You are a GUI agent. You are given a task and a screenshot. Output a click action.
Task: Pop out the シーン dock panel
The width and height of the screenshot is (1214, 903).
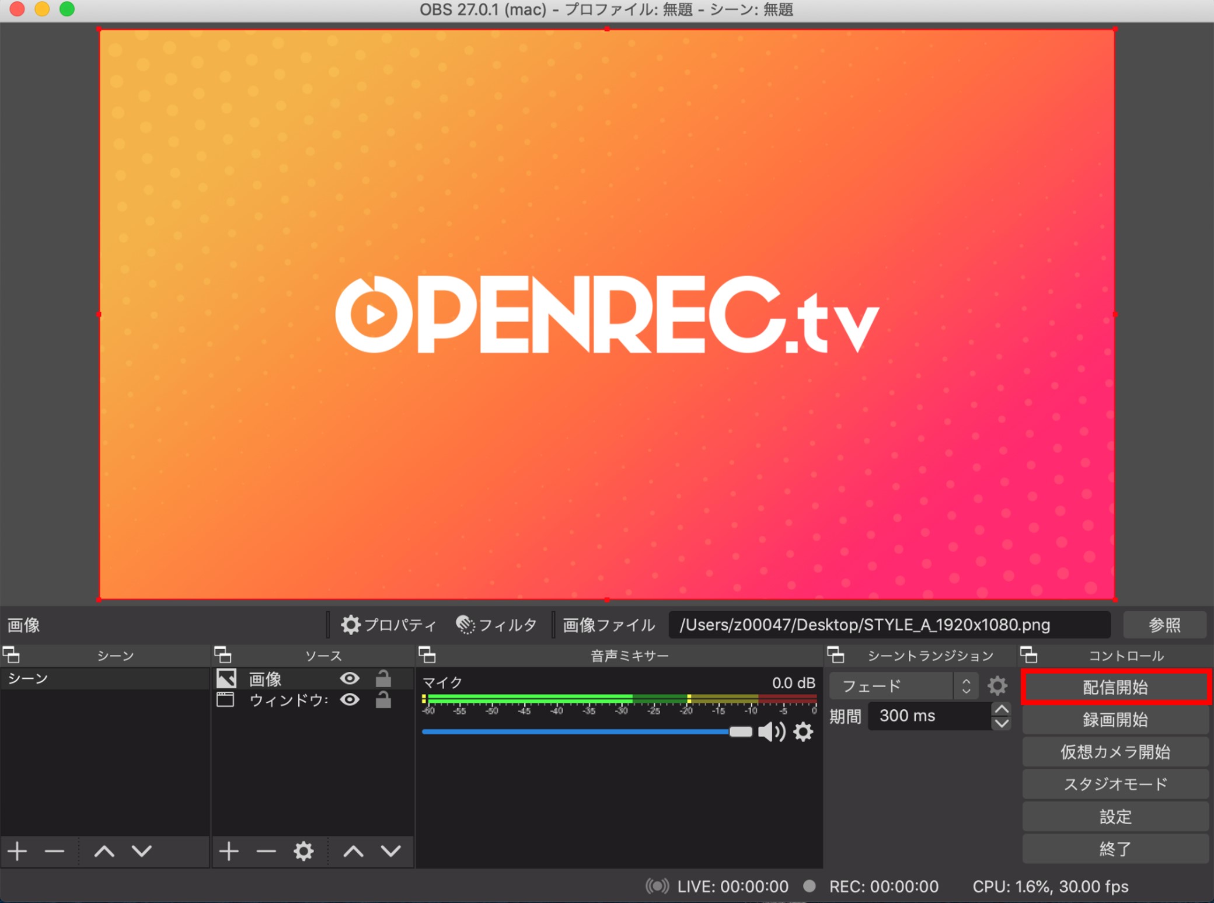[11, 654]
